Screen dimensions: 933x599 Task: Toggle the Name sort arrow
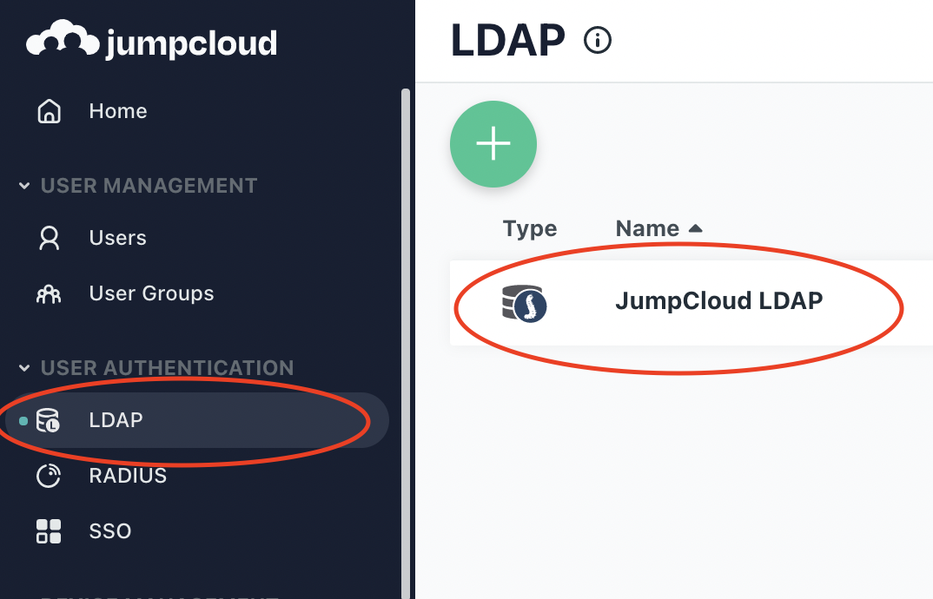pyautogui.click(x=695, y=228)
